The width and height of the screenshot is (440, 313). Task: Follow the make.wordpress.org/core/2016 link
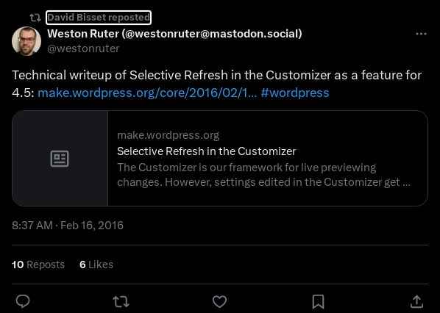(x=147, y=93)
